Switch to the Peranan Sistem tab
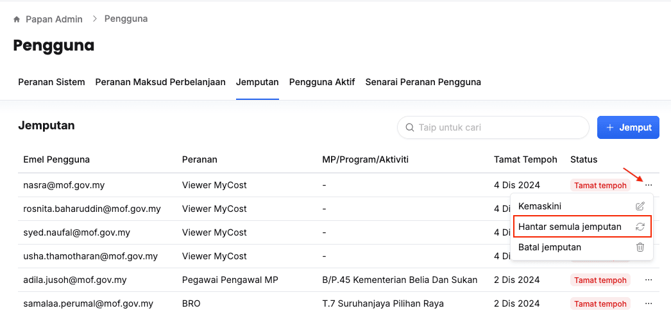The image size is (671, 315). coord(51,82)
